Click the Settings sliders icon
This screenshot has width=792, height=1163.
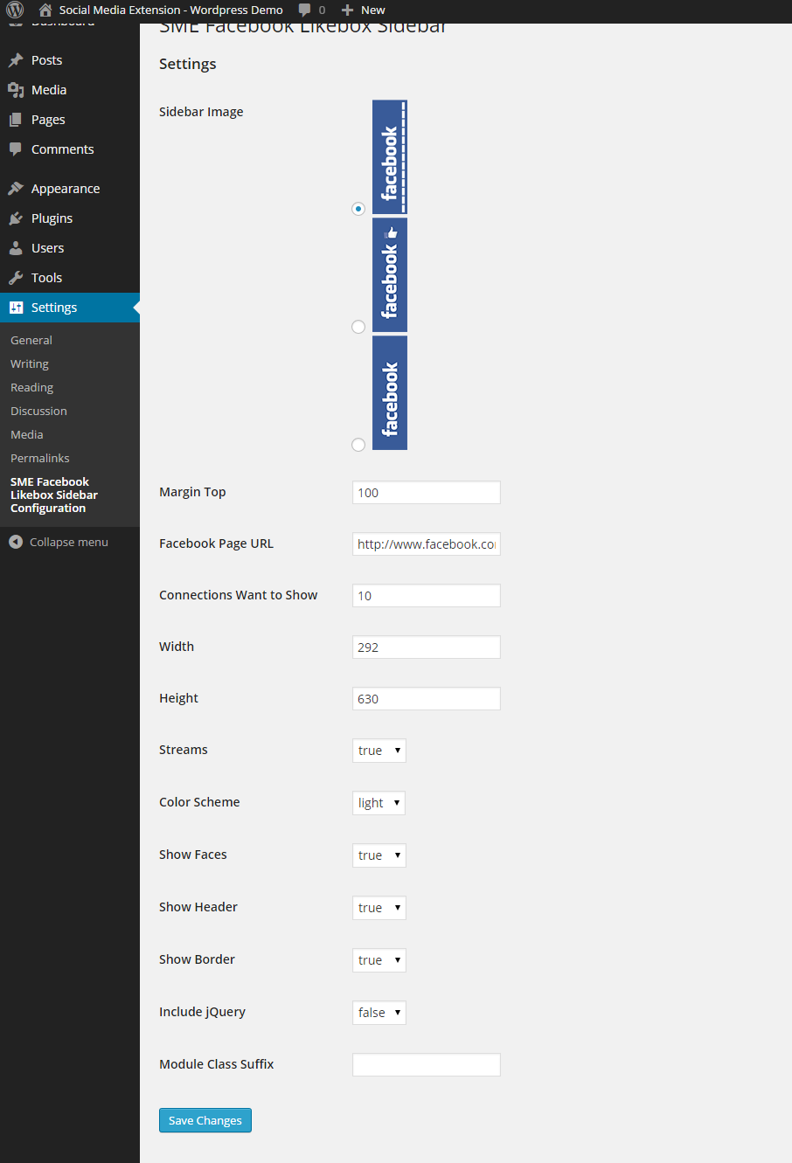tap(16, 308)
